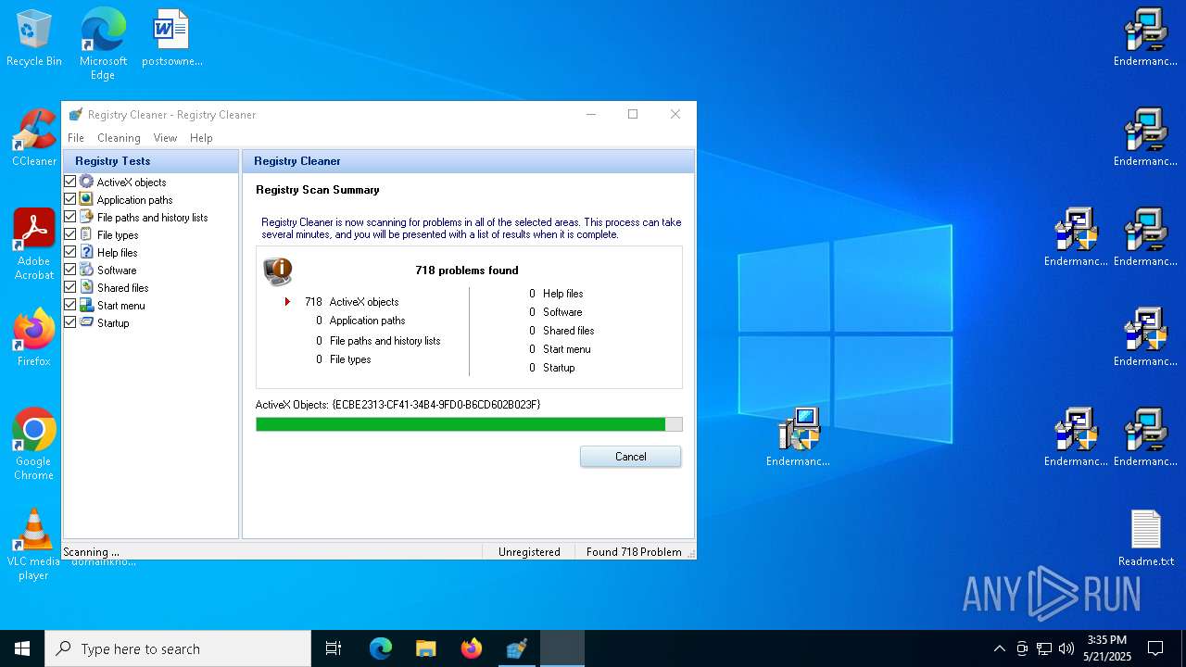Image resolution: width=1186 pixels, height=667 pixels.
Task: Click the 718 problems found heading
Action: pos(467,271)
